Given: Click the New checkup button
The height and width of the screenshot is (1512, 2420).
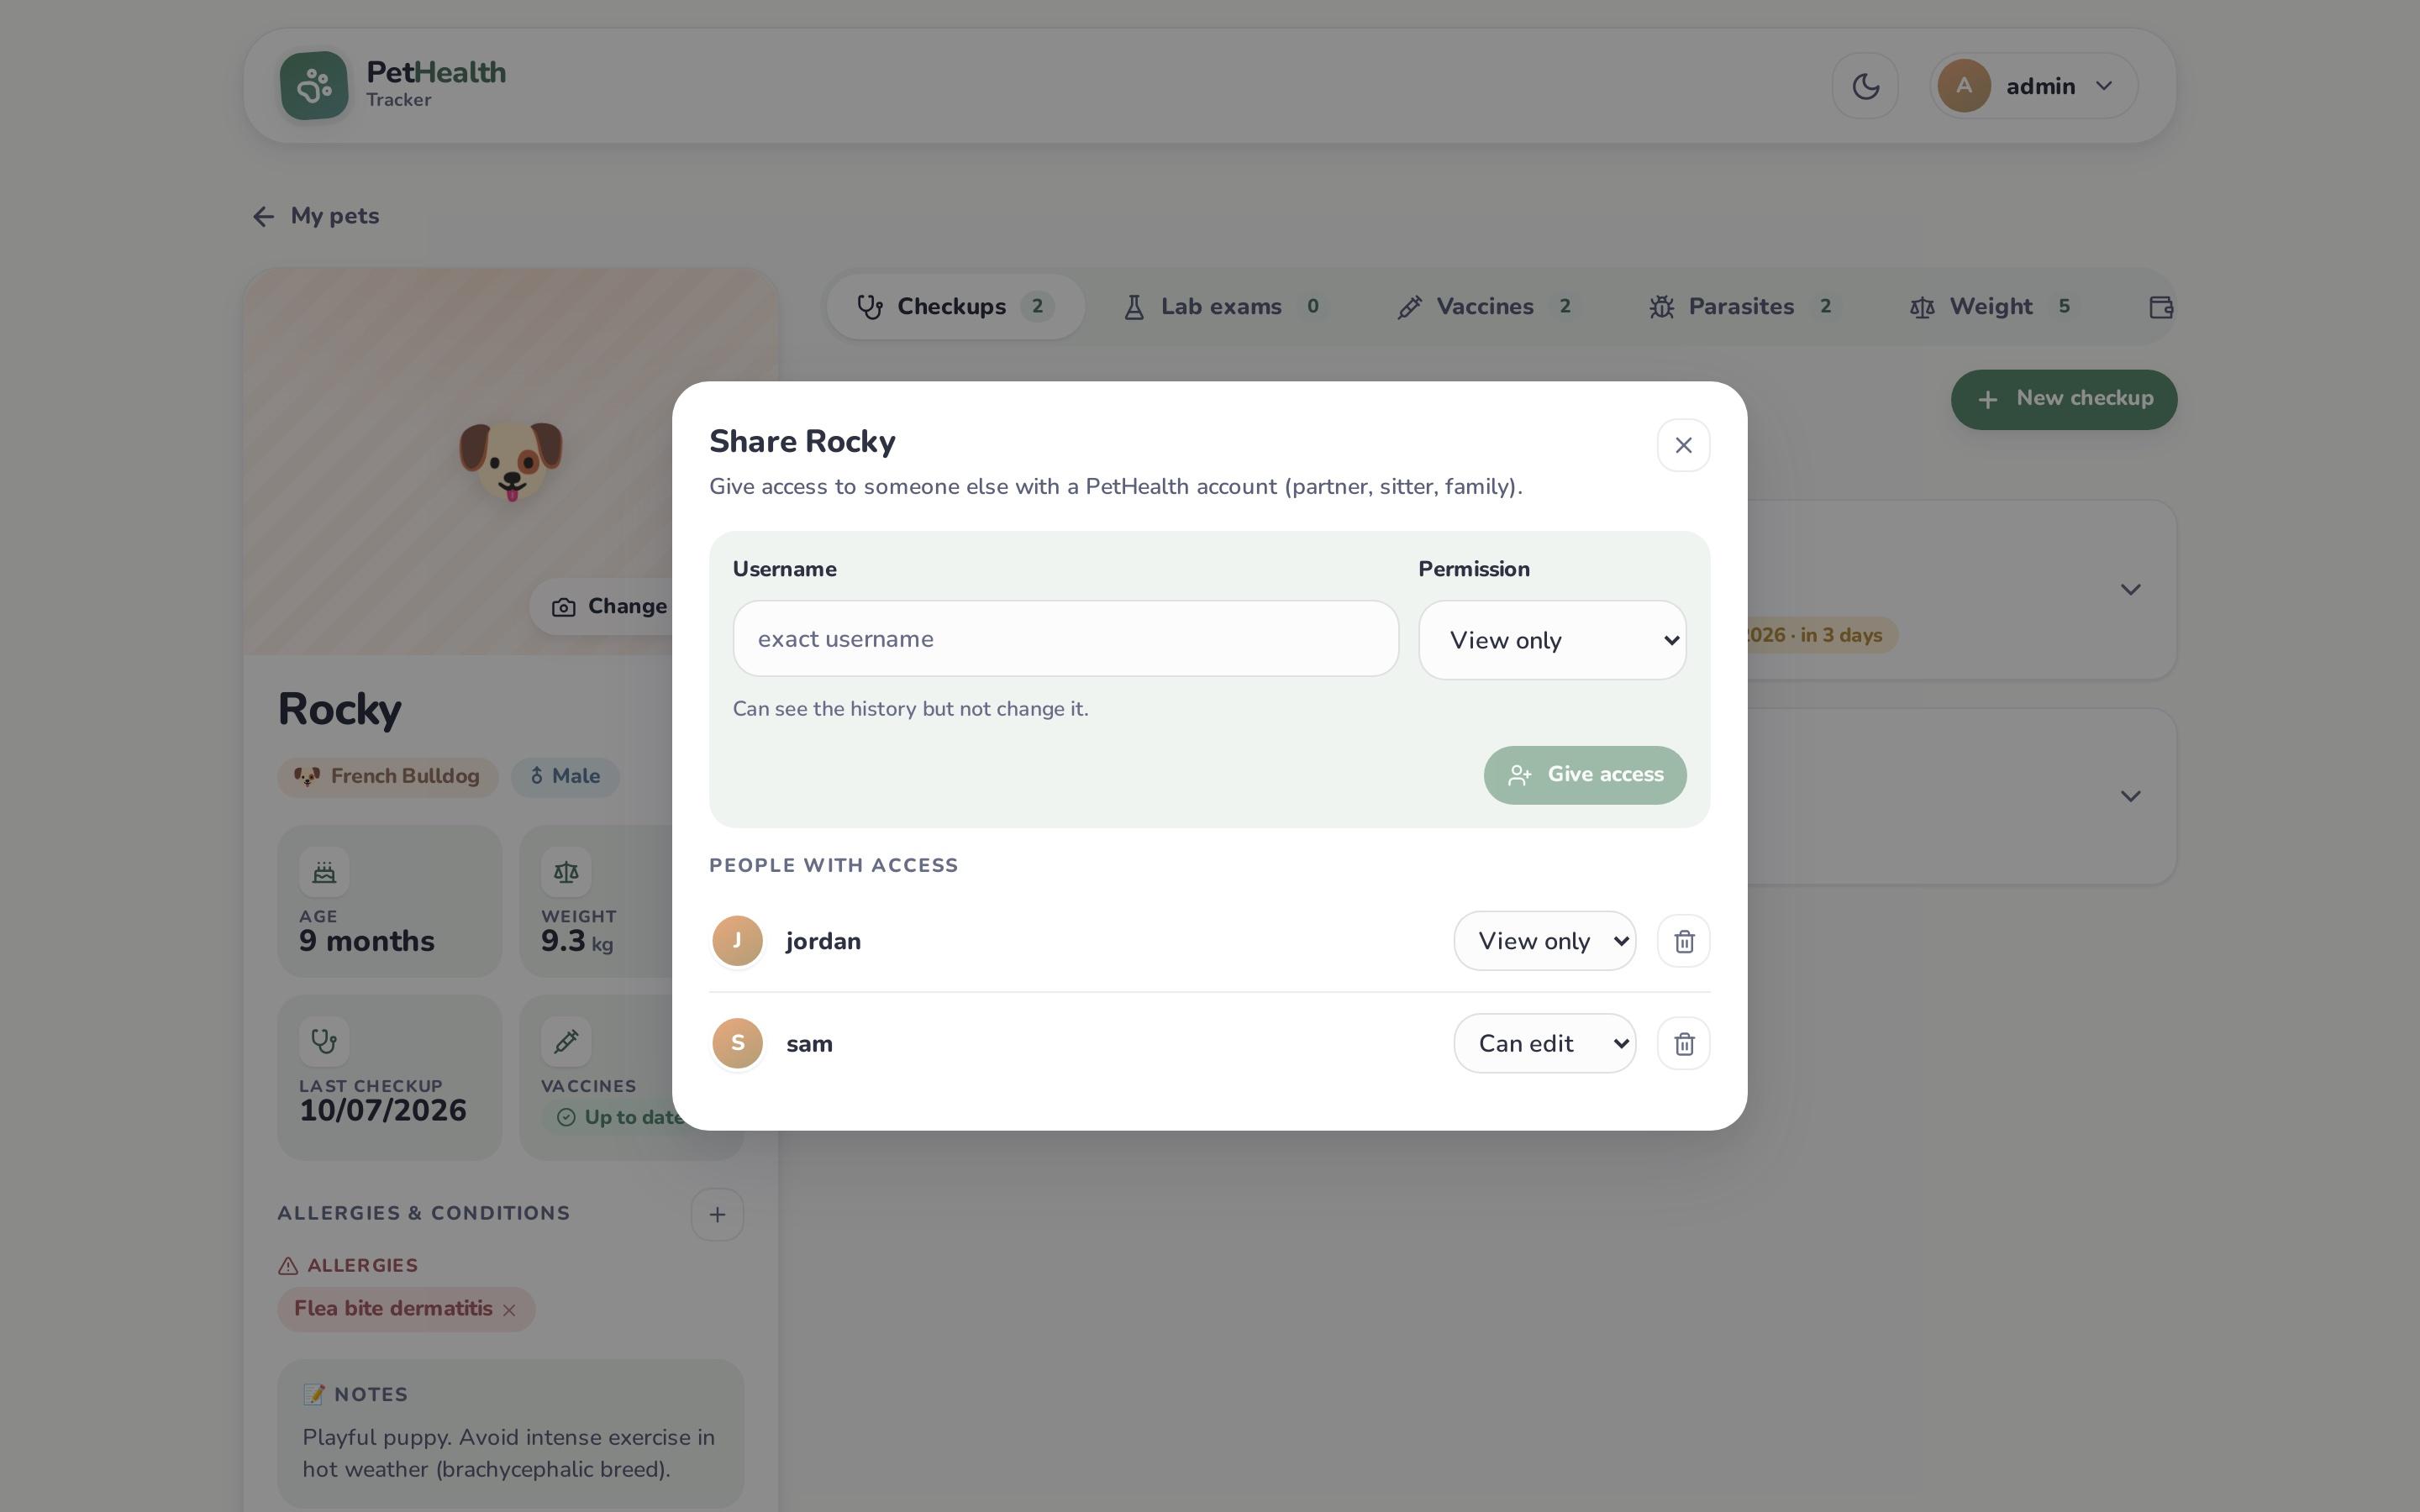Looking at the screenshot, I should (2064, 399).
